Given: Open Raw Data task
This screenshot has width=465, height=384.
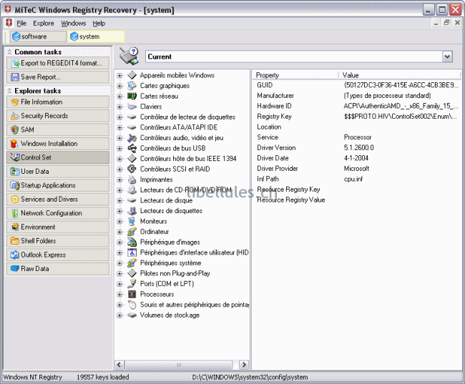Looking at the screenshot, I should pos(58,269).
